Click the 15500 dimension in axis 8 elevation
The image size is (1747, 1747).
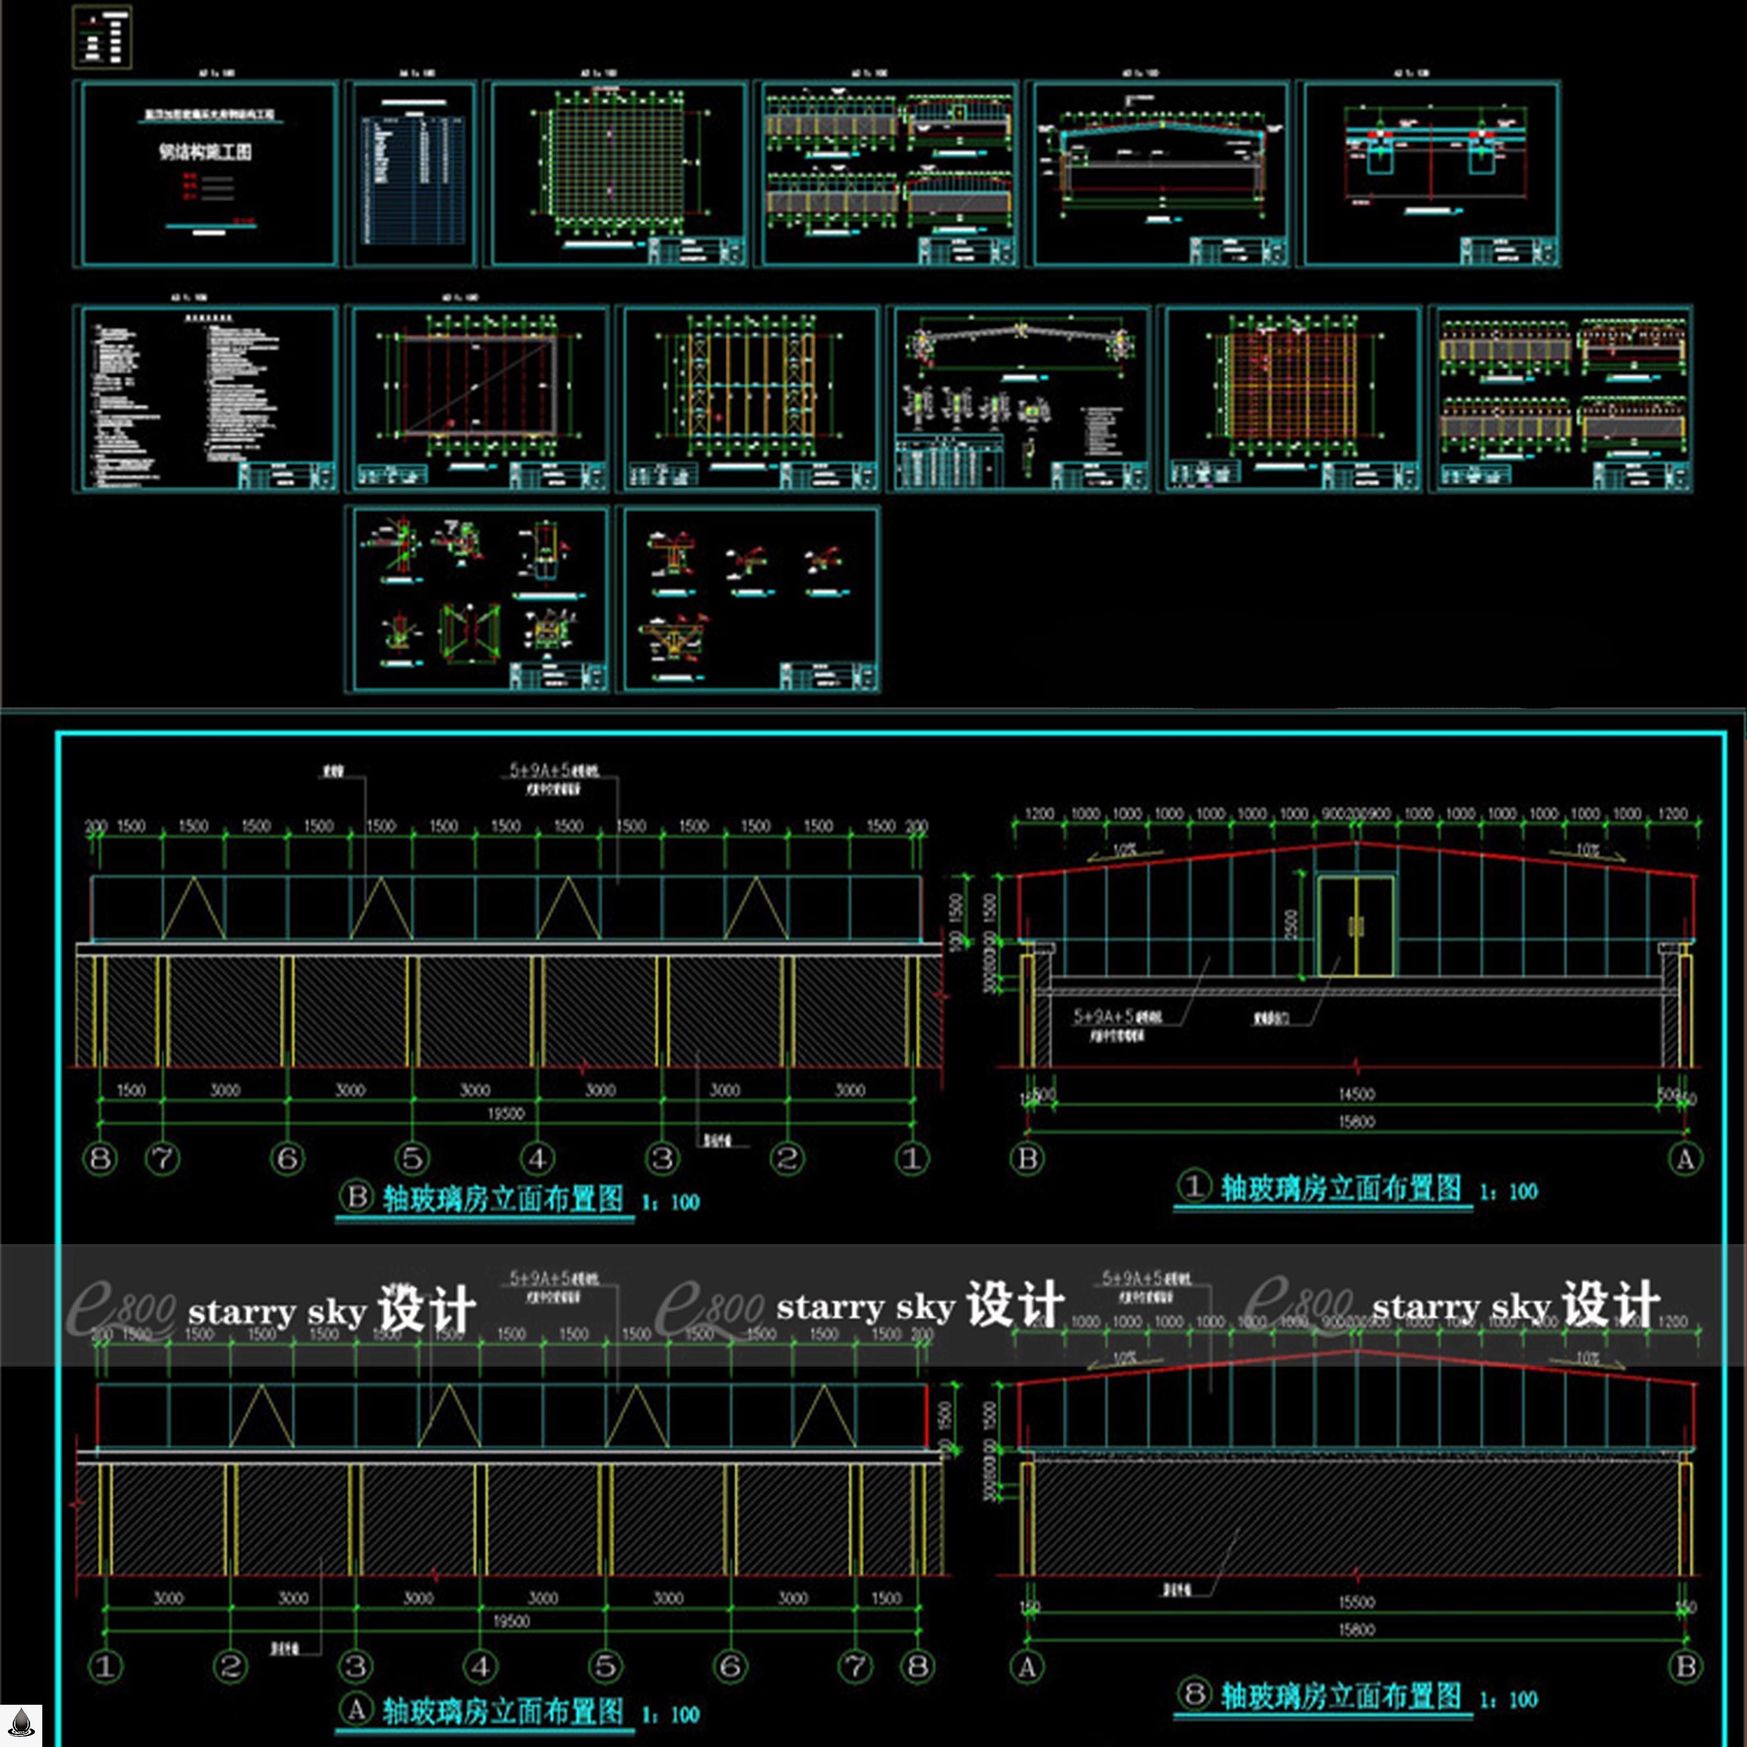pyautogui.click(x=1357, y=1601)
